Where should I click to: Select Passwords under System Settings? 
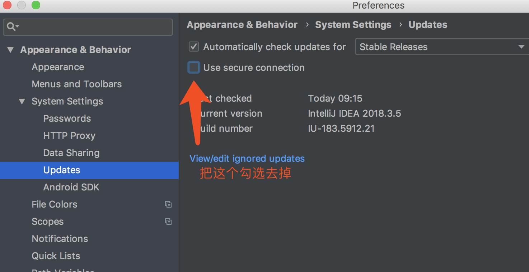67,118
